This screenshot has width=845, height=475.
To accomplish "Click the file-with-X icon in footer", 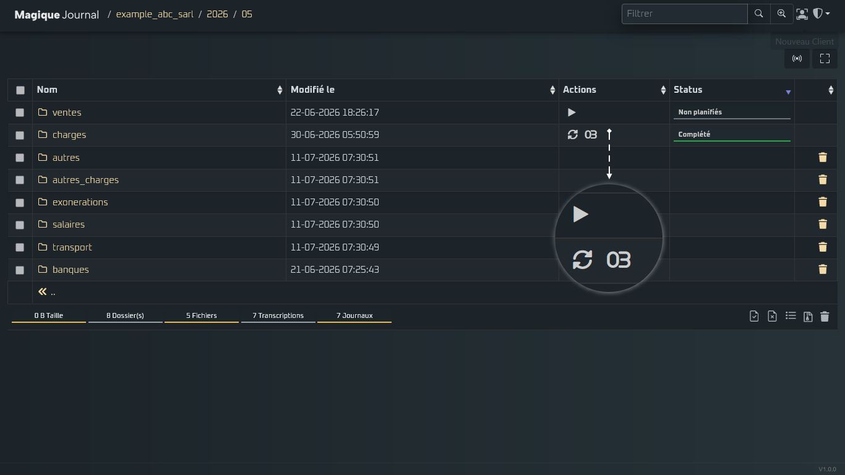I will pyautogui.click(x=772, y=316).
